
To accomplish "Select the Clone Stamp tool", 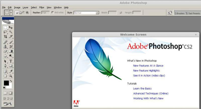I will click(x=5, y=47).
